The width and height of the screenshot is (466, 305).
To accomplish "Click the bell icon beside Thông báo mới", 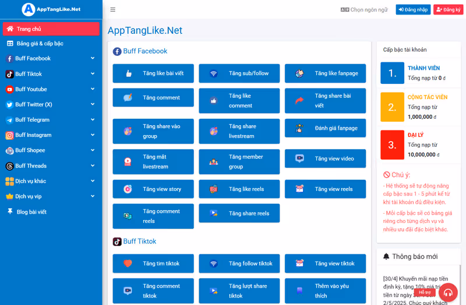I will coord(386,256).
